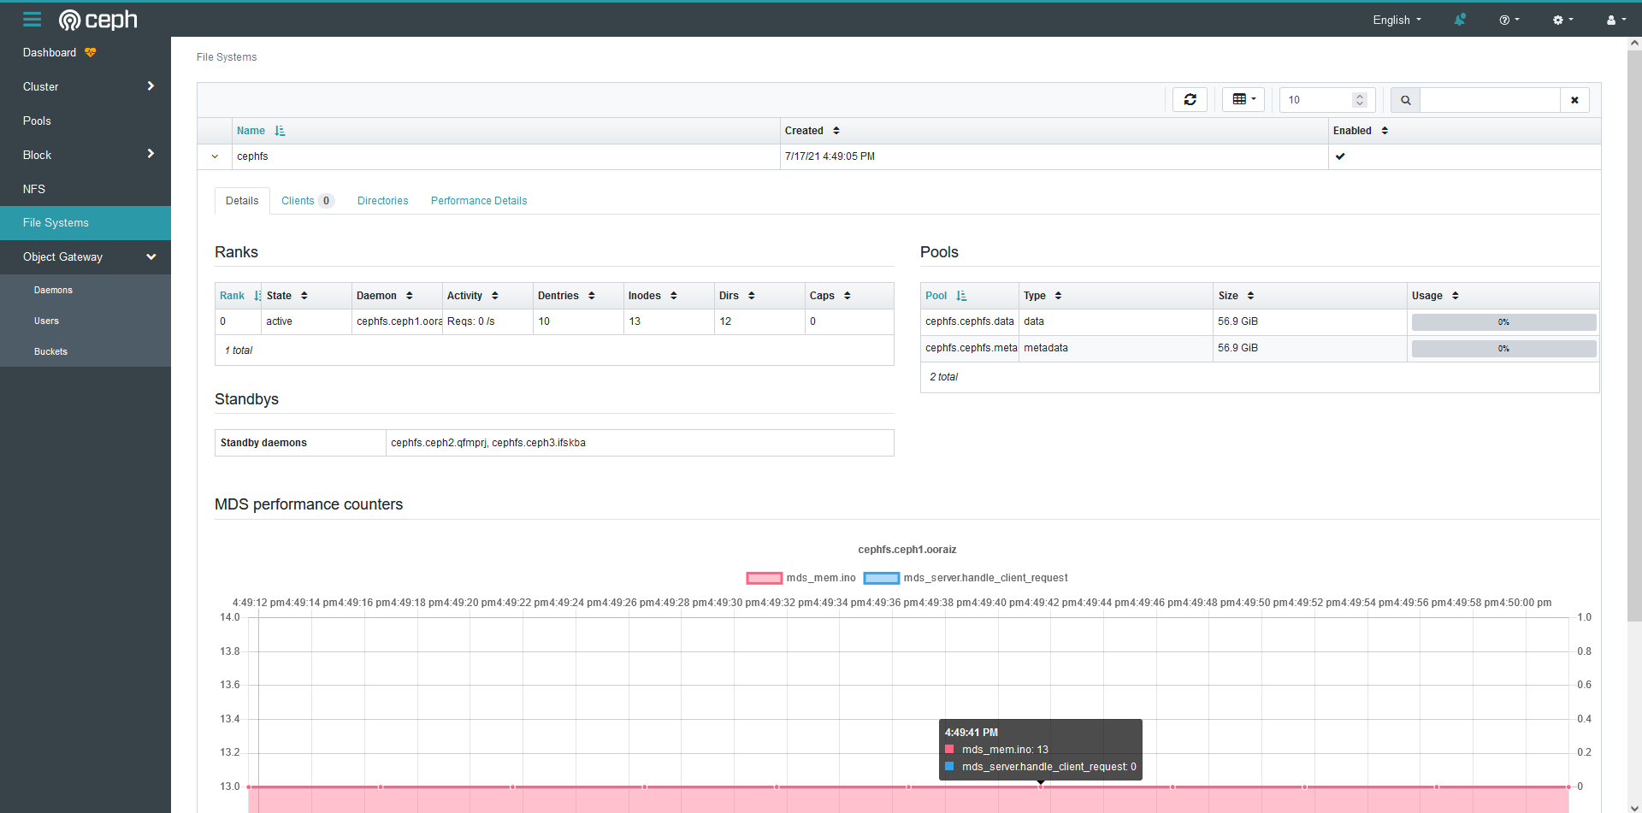Sort by Created column arrows

coord(836,131)
